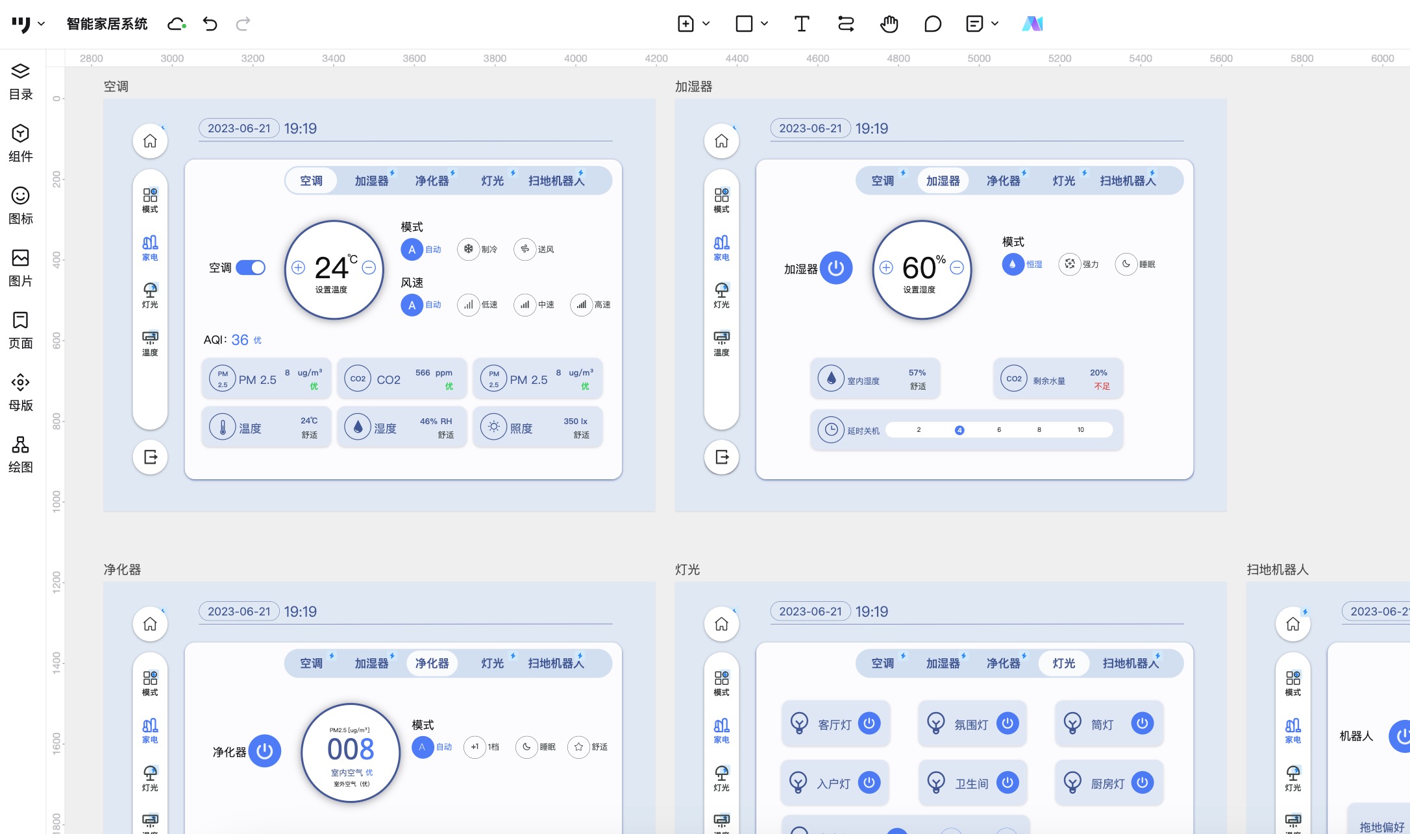Viewport: 1410px width, 834px height.
Task: Toggle the 空调 power switch
Action: coord(251,268)
